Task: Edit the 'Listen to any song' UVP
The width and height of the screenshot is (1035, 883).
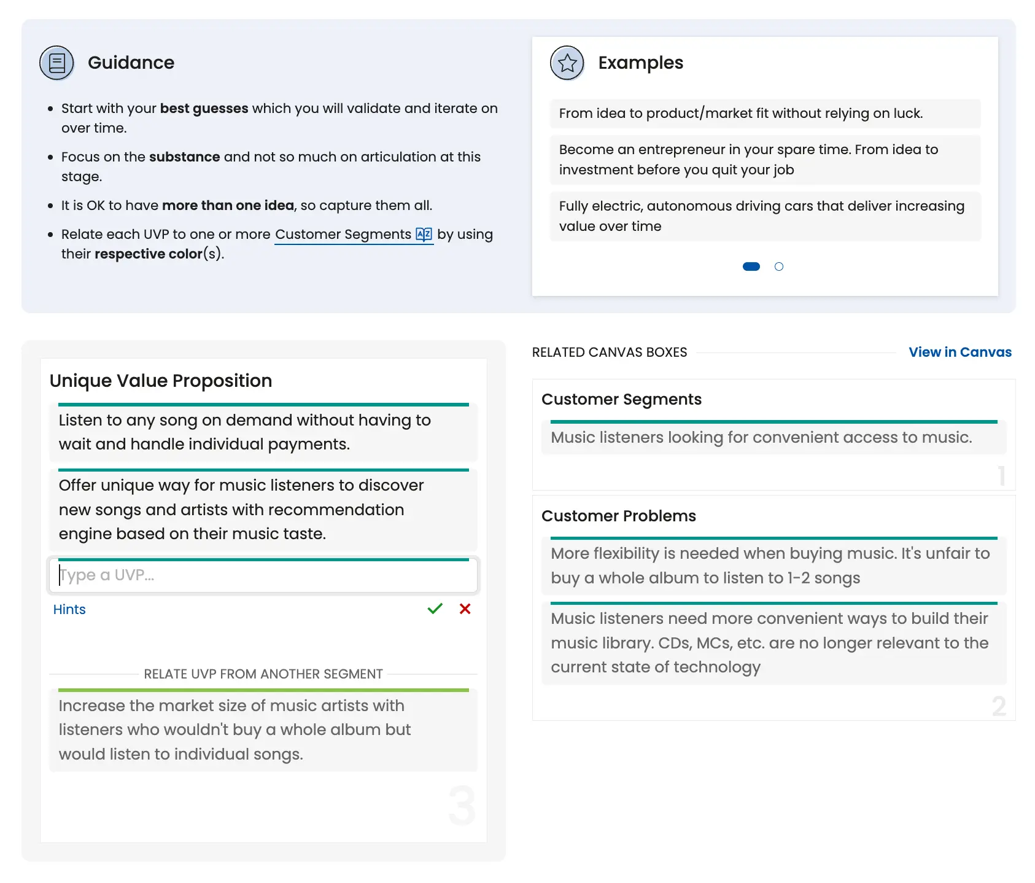Action: coord(263,432)
